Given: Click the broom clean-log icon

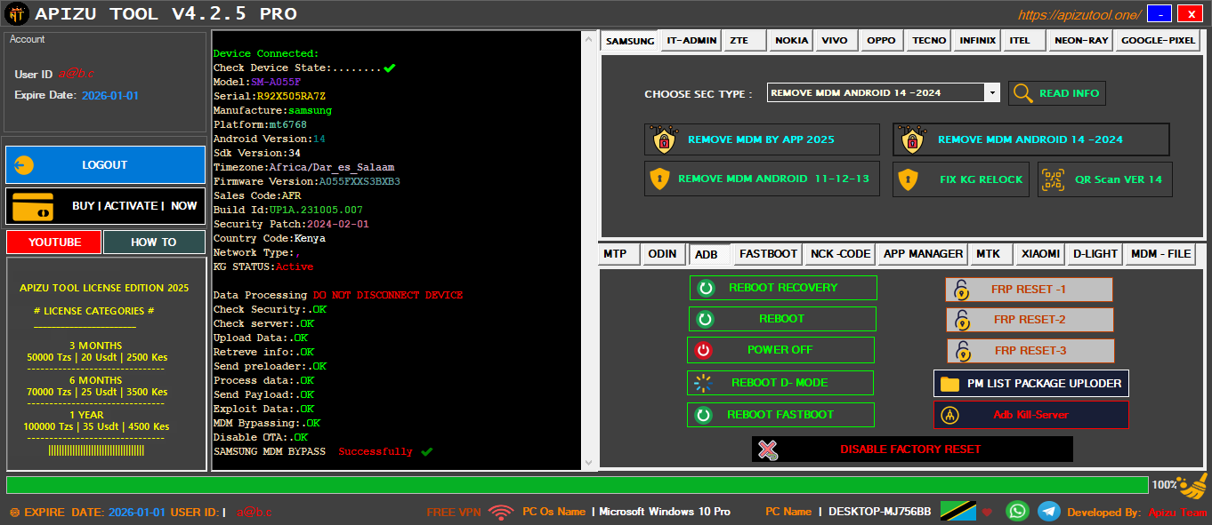Looking at the screenshot, I should pyautogui.click(x=1192, y=487).
